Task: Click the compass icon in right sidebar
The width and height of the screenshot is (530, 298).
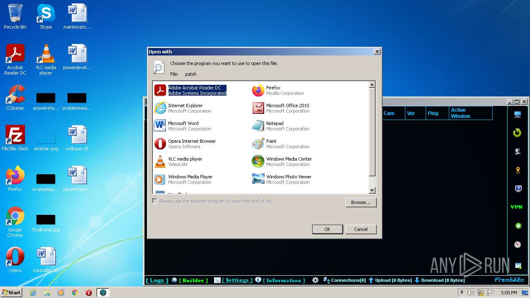Action: (518, 245)
